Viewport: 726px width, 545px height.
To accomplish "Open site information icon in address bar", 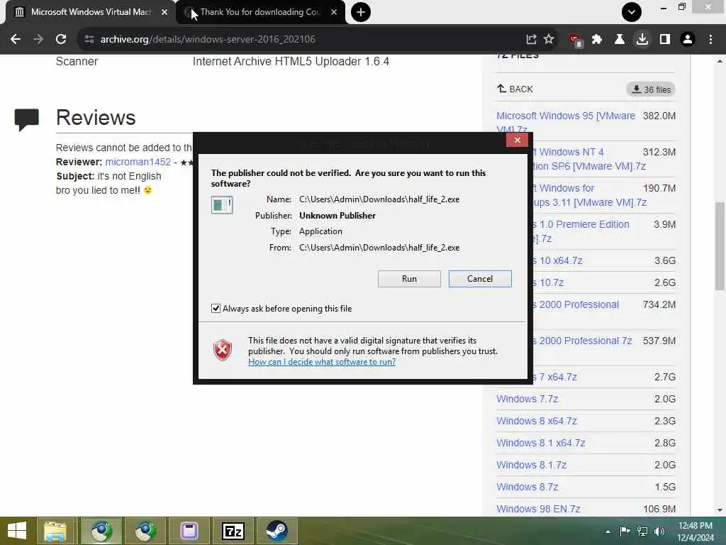I will point(89,40).
